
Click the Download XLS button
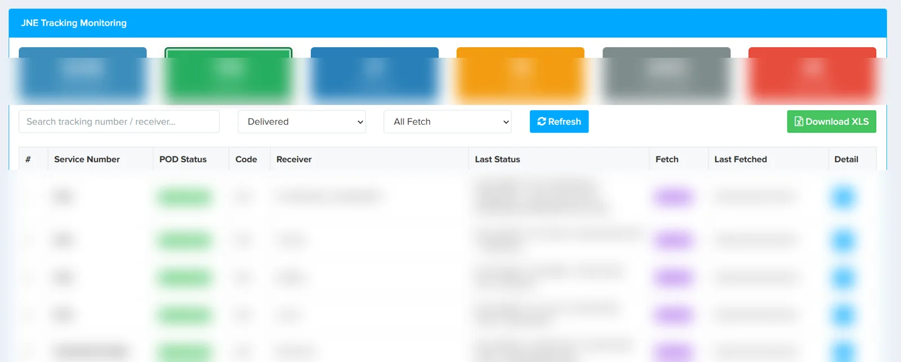tap(832, 121)
